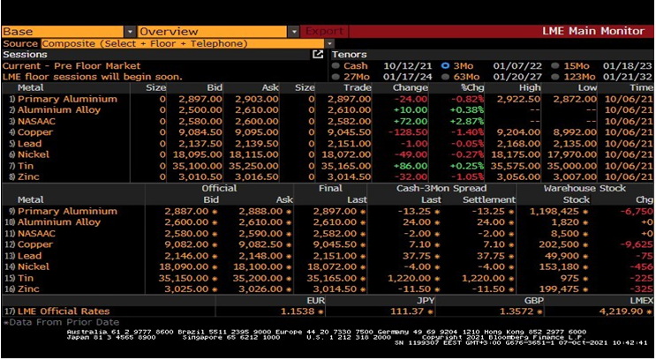Click the Ask column header in top table
Viewport: 656px width, 360px height.
pyautogui.click(x=270, y=88)
